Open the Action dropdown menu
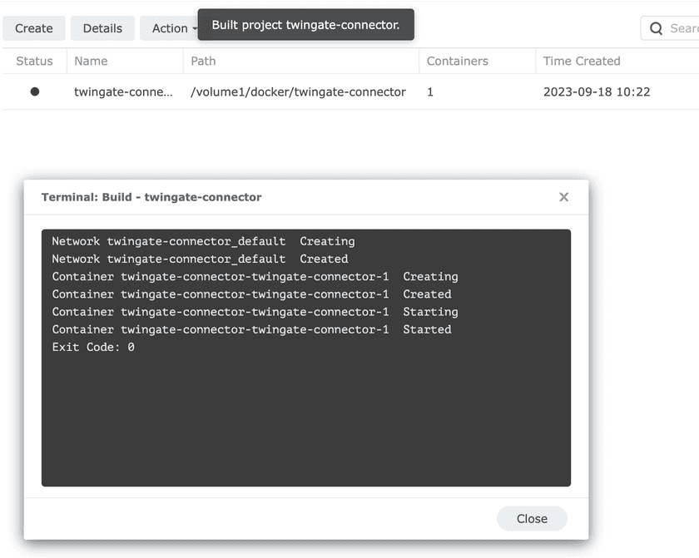The image size is (699, 558). pyautogui.click(x=172, y=27)
